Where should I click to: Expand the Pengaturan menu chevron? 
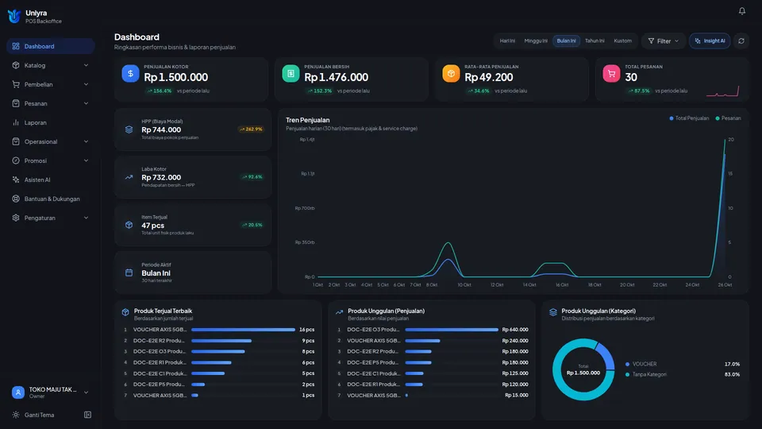click(x=86, y=218)
